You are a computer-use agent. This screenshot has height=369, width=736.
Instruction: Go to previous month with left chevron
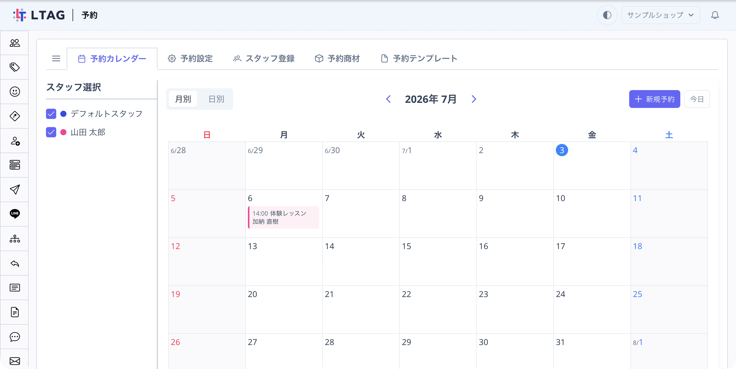point(388,99)
